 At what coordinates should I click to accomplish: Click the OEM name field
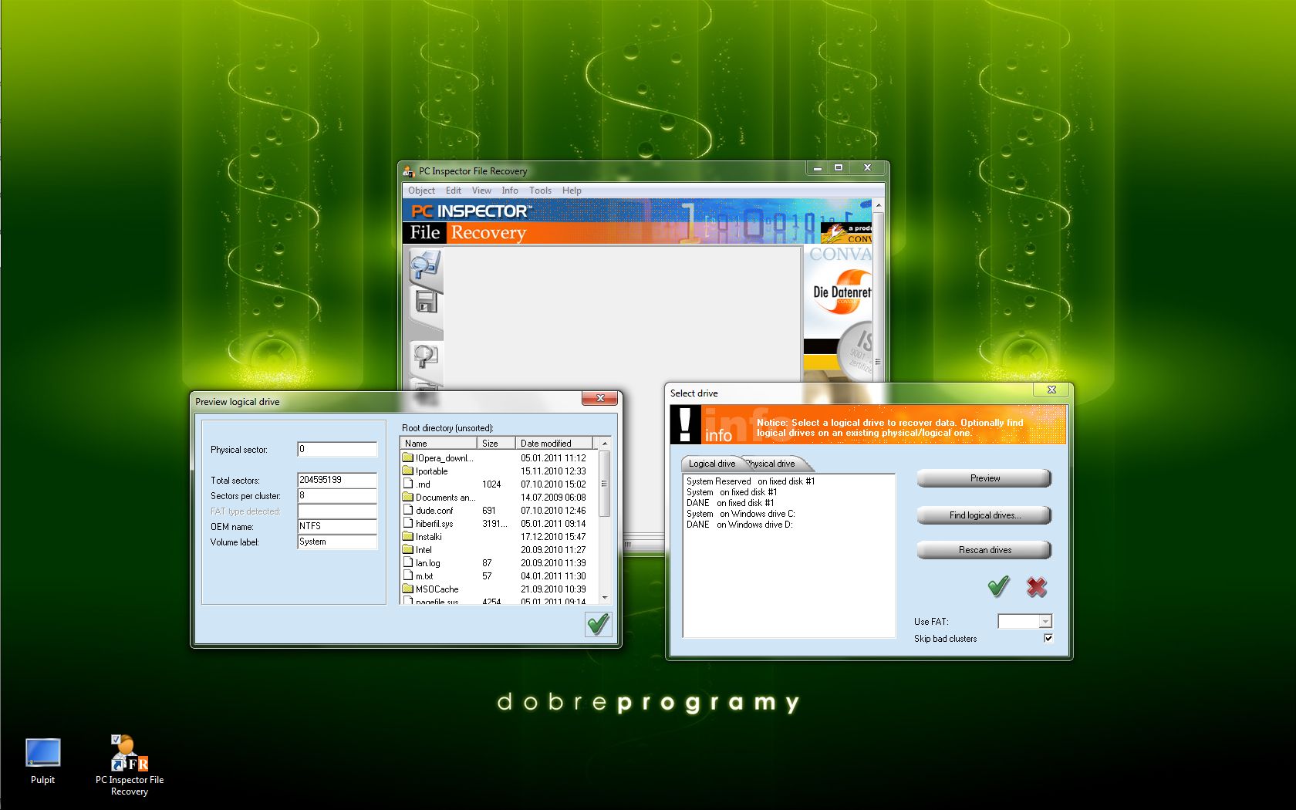coord(337,526)
